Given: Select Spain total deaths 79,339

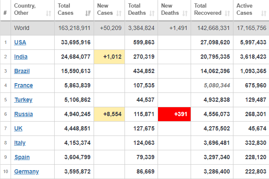Looking at the screenshot, I should [145, 157].
